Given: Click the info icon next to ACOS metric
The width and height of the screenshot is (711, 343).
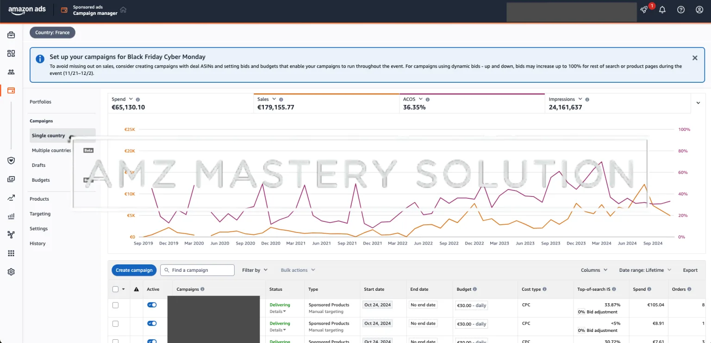Looking at the screenshot, I should (427, 99).
